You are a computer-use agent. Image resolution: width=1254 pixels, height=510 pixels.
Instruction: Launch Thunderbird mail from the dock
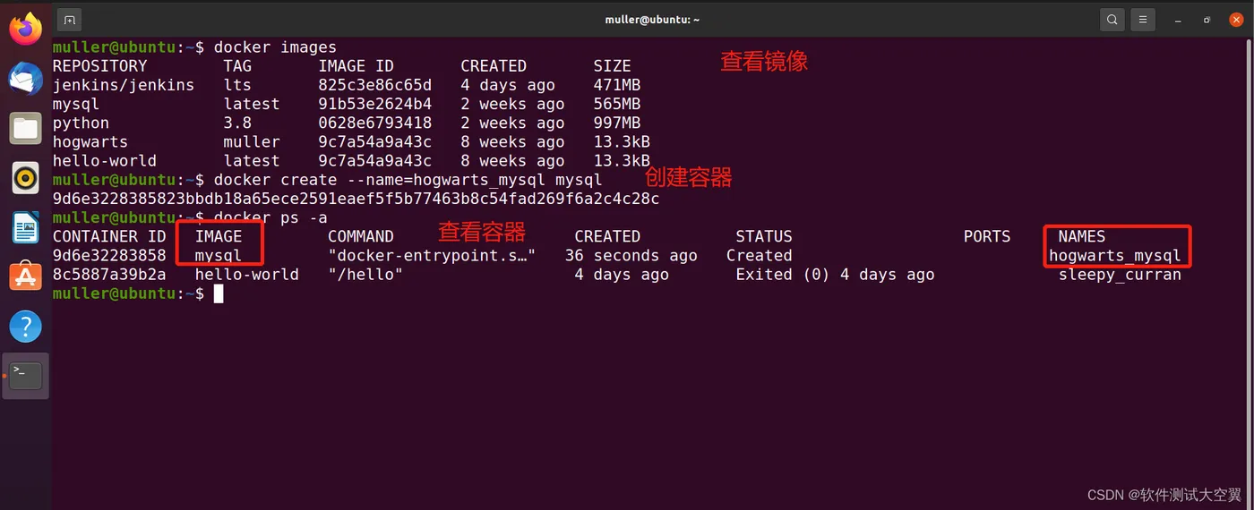(25, 80)
